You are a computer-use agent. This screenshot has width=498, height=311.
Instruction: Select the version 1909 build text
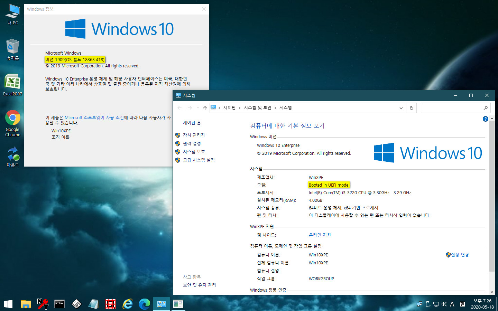(x=75, y=59)
